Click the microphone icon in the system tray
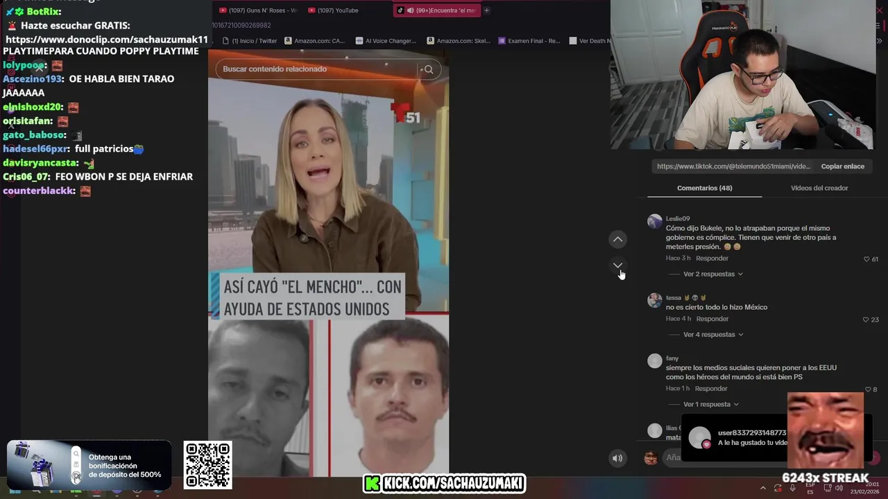888x499 pixels. (x=793, y=488)
